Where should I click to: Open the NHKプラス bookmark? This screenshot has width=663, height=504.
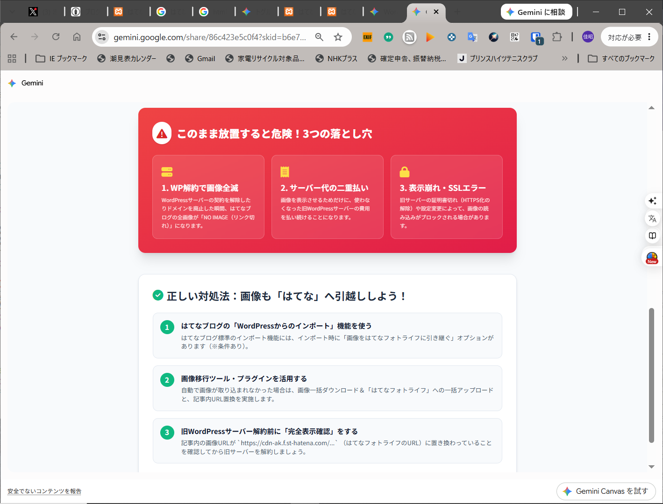pos(336,58)
